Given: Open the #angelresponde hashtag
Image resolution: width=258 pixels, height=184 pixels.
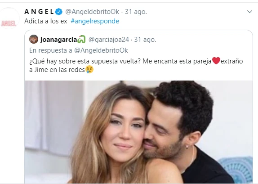Looking at the screenshot, I should pyautogui.click(x=95, y=21).
